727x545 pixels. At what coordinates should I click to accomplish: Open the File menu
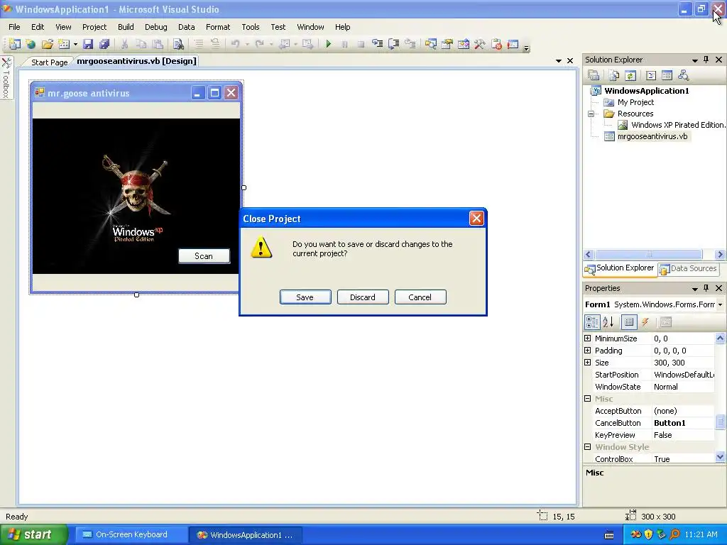click(x=14, y=27)
